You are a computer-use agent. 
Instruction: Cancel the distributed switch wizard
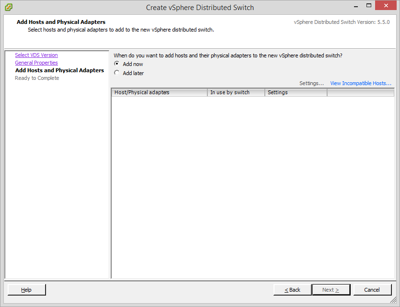[x=372, y=290]
